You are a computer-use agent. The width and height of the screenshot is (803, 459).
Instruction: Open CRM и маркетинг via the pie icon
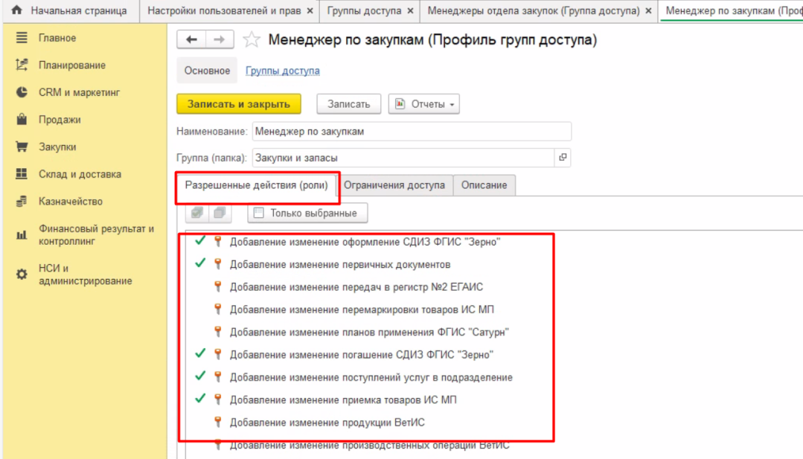click(x=22, y=93)
